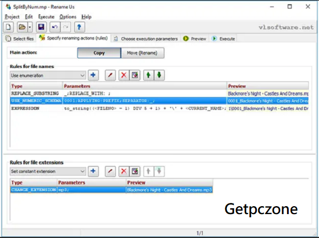Add extension rule with plus icon
The width and height of the screenshot is (319, 238).
pyautogui.click(x=93, y=171)
